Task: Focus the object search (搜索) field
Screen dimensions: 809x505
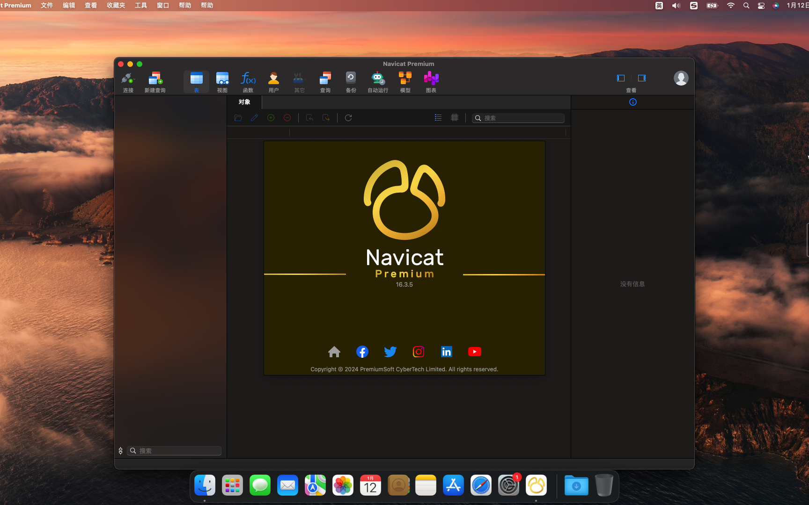Action: pos(518,118)
